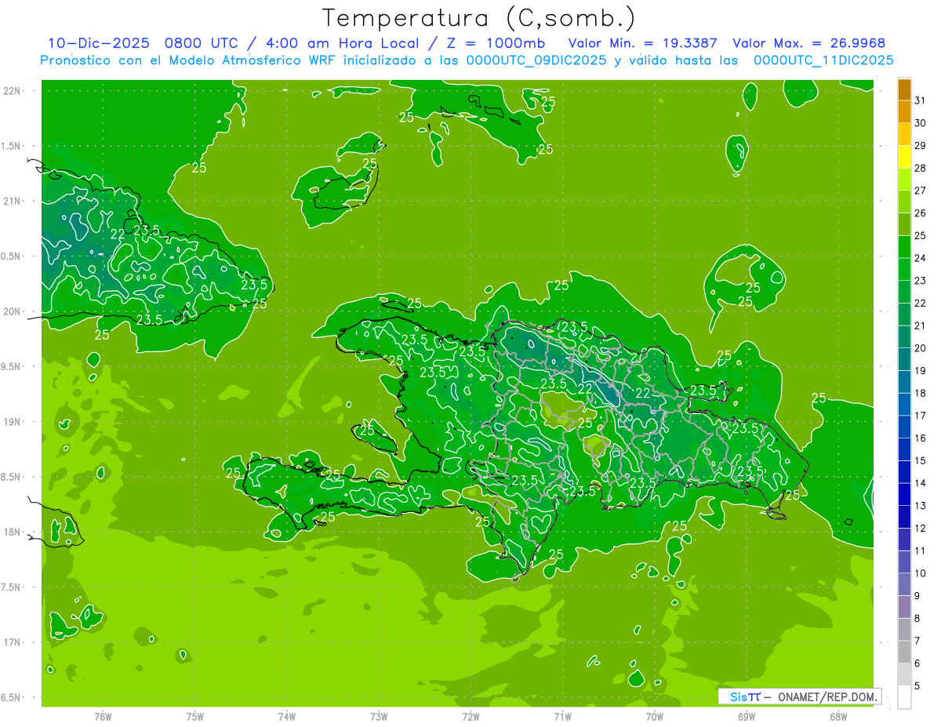The width and height of the screenshot is (941, 727).
Task: Click the "75W" longitude label
Action: coord(195,717)
